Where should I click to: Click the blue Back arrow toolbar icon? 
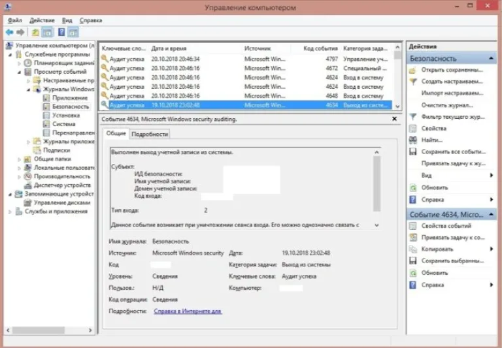[x=9, y=32]
